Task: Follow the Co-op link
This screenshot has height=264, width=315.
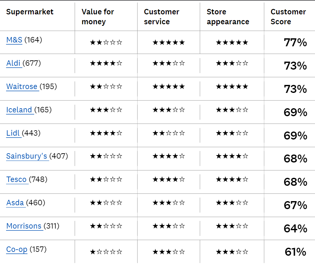Action: point(17,249)
